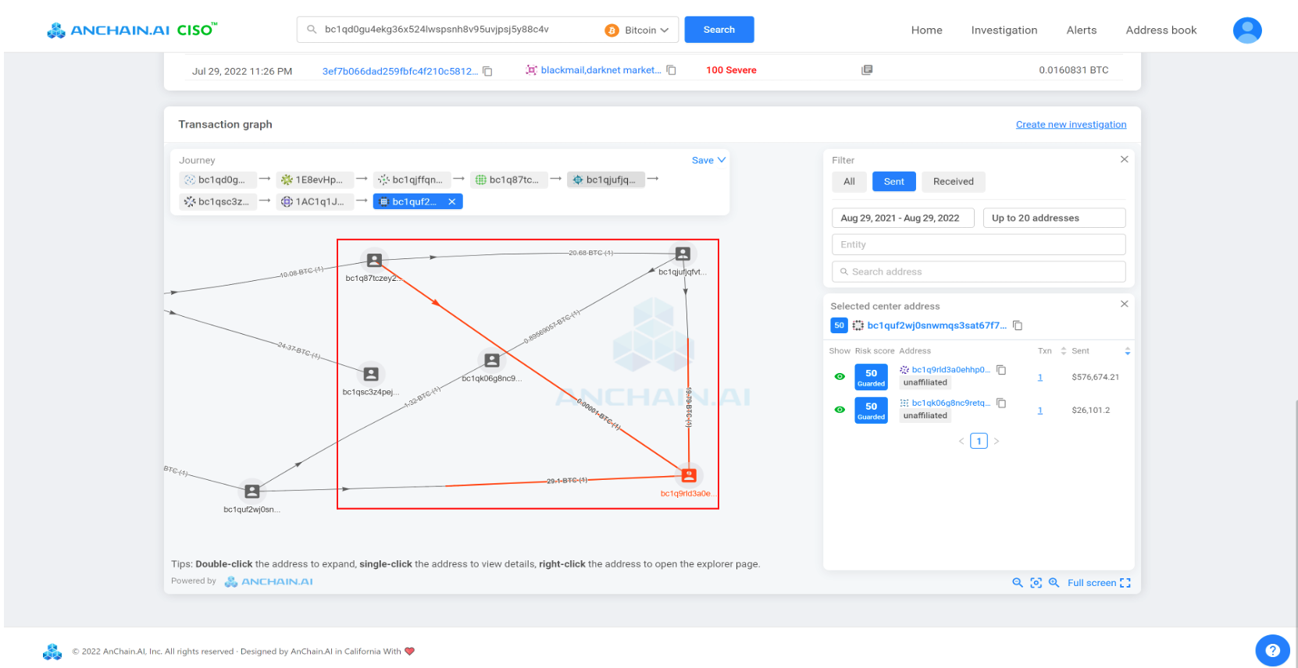Click next page arrow in address list

pyautogui.click(x=997, y=441)
